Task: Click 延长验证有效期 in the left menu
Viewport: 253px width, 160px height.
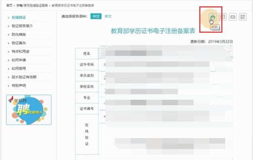Action: pos(24,77)
